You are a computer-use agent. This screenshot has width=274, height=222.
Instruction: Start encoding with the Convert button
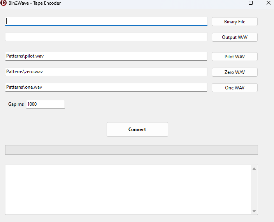point(137,129)
